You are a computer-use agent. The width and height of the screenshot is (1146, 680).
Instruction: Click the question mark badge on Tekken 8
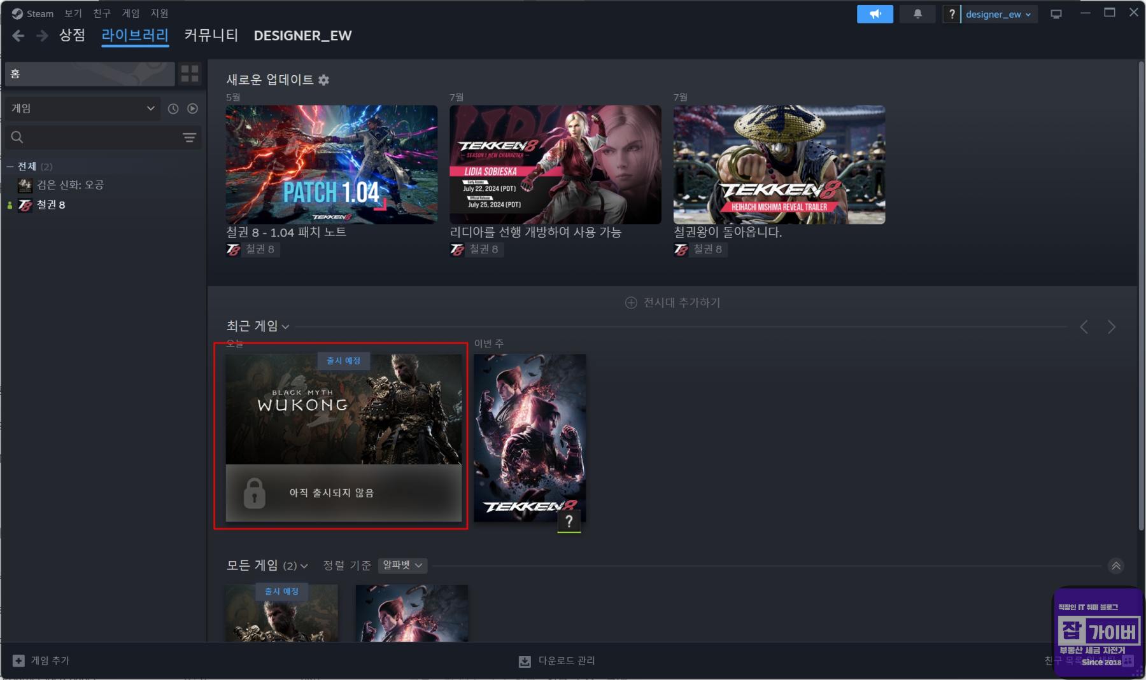(569, 522)
